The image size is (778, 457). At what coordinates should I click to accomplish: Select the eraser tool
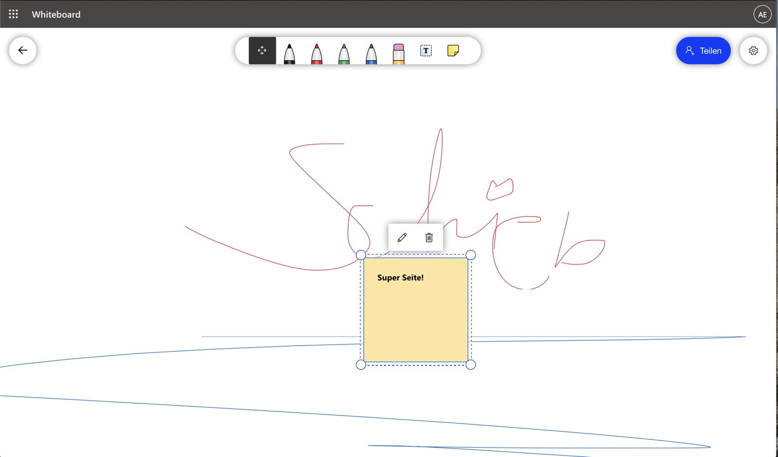(x=398, y=53)
